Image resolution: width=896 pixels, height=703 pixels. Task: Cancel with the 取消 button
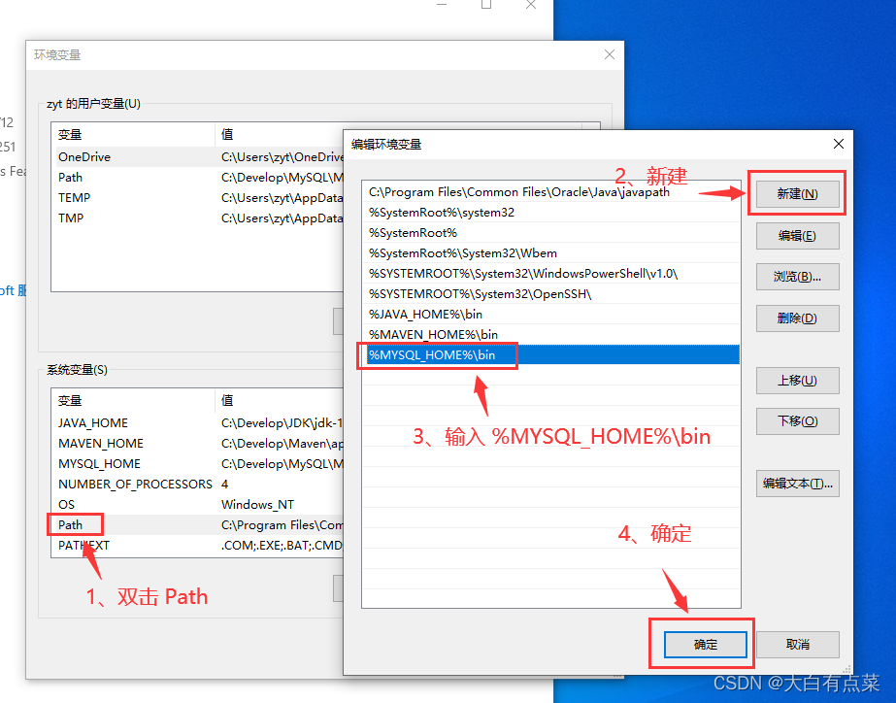click(x=797, y=645)
